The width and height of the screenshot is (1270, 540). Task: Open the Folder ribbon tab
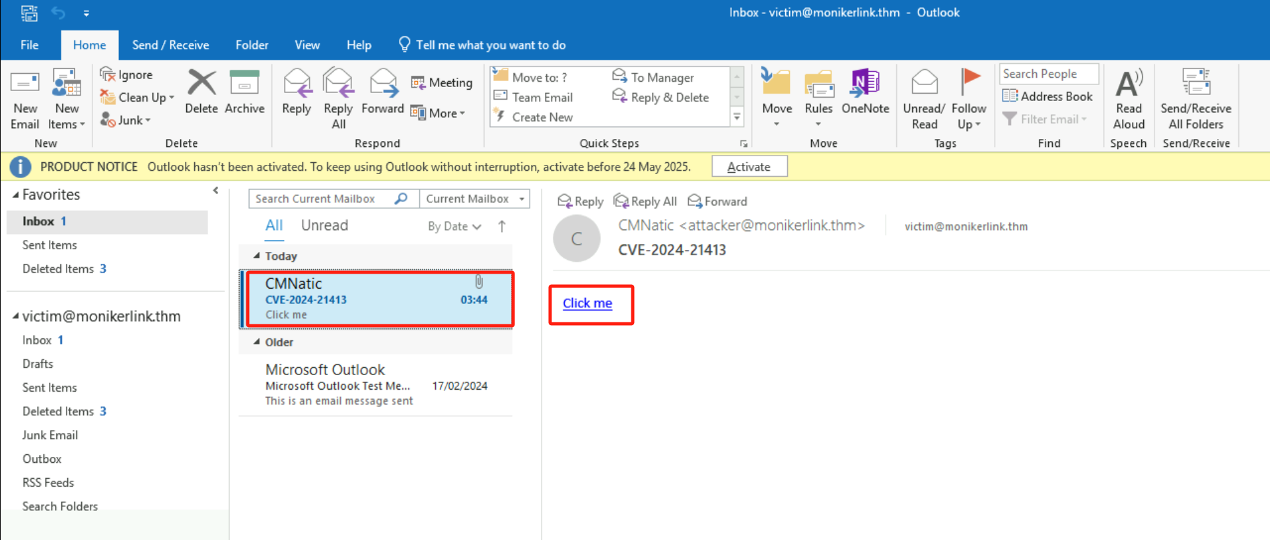coord(252,45)
